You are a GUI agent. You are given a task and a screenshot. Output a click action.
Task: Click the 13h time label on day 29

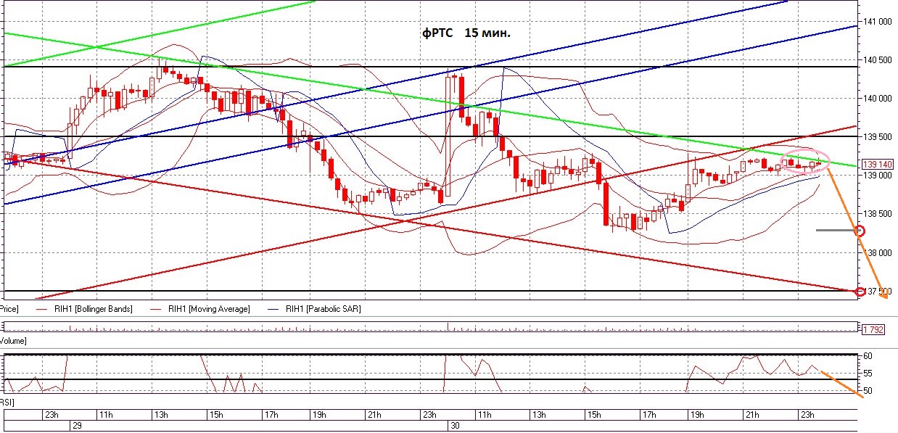pos(160,416)
